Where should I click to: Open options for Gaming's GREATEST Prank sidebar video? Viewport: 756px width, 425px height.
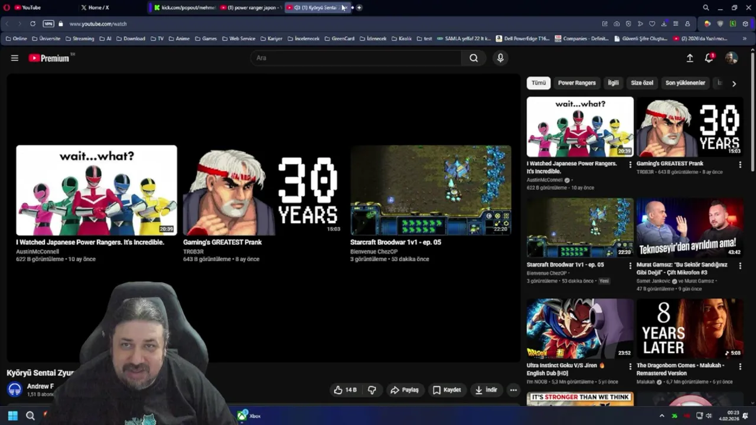click(x=739, y=165)
